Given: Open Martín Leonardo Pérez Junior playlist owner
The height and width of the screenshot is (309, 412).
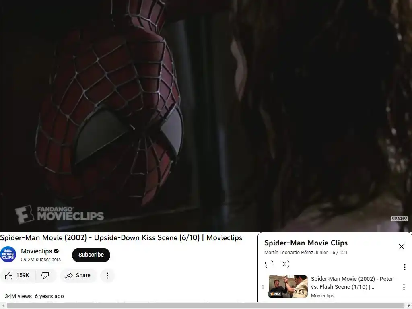Looking at the screenshot, I should coord(296,253).
